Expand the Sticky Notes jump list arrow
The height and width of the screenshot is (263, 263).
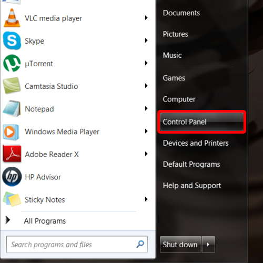(x=146, y=199)
